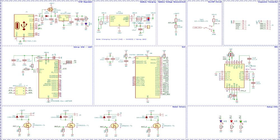
Task: Click the MOT_2 gate net label
Action: click(57, 126)
